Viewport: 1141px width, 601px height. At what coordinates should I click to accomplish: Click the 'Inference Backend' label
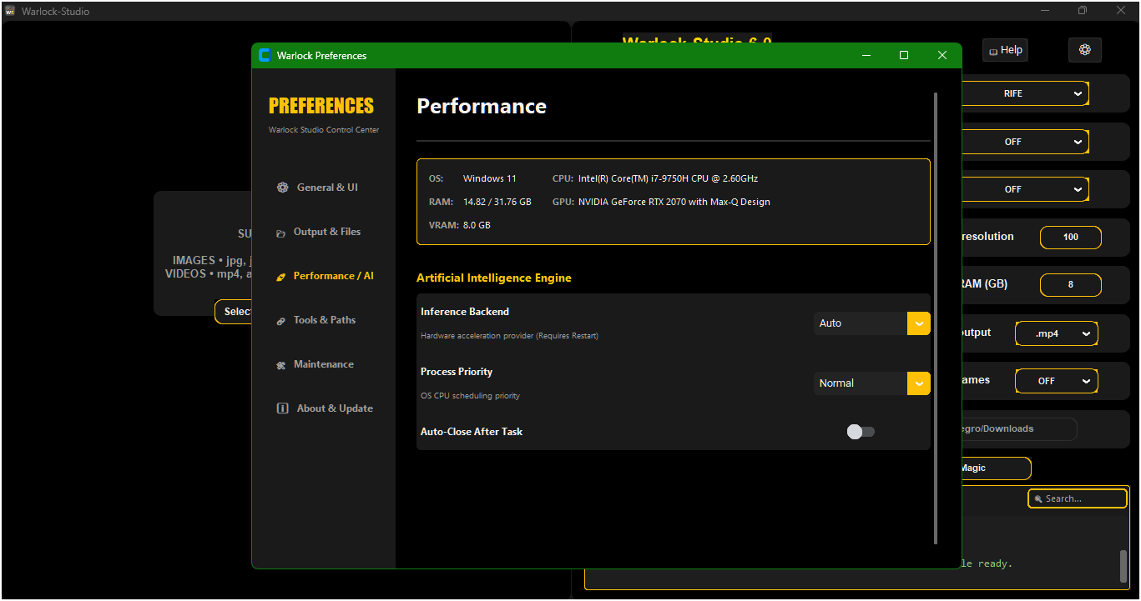click(x=465, y=312)
